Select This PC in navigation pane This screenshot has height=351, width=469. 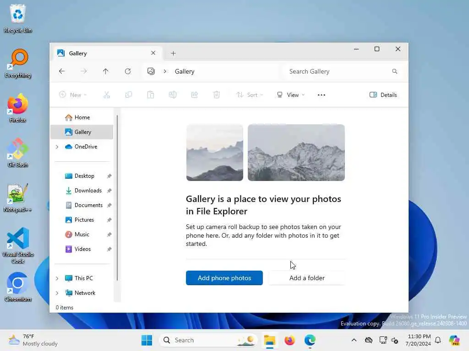click(82, 278)
